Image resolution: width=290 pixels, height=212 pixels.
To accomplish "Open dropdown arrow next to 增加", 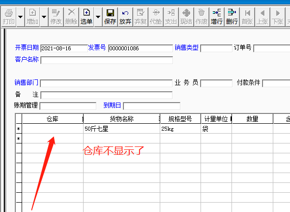I will coord(44,17).
